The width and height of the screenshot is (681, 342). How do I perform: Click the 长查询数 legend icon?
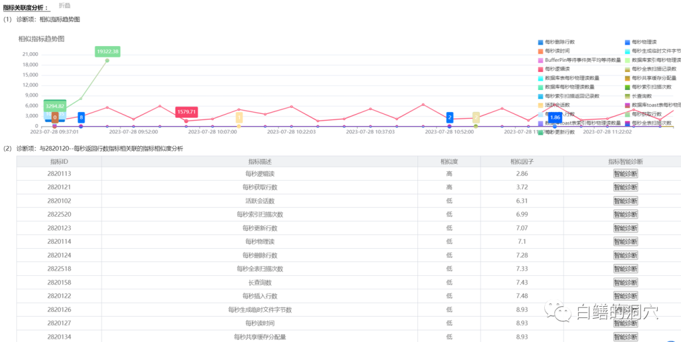(x=627, y=96)
